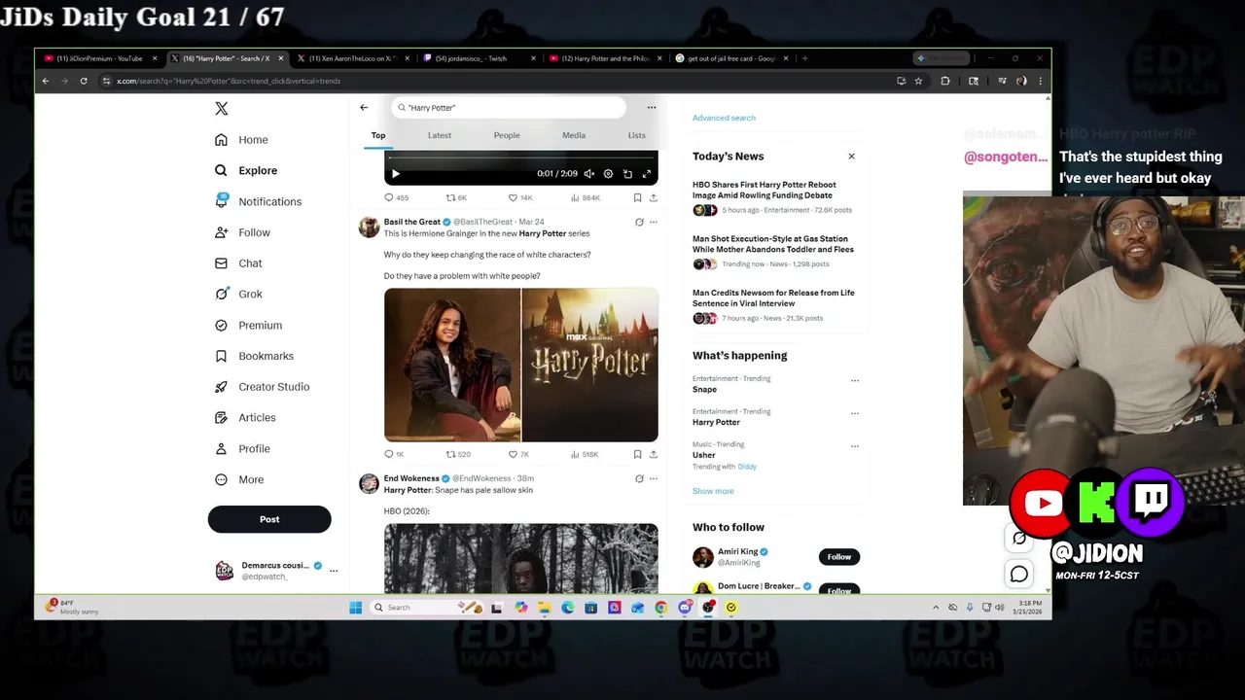This screenshot has height=700, width=1245.
Task: Open Home from the X sidebar
Action: click(242, 140)
